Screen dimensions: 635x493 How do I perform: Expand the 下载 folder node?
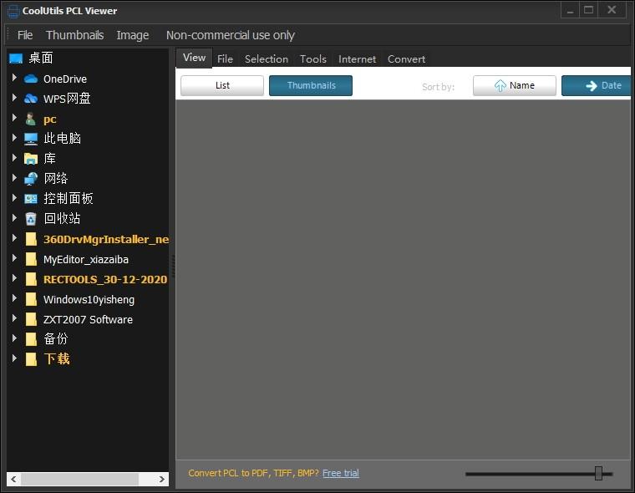[x=14, y=358]
